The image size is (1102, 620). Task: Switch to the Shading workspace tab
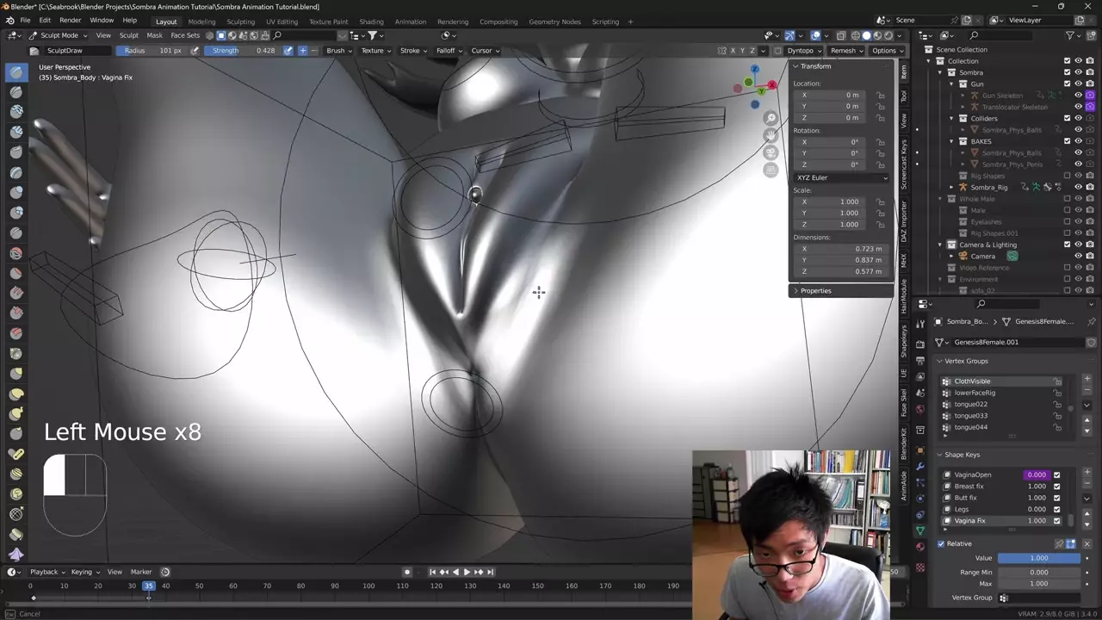point(371,22)
